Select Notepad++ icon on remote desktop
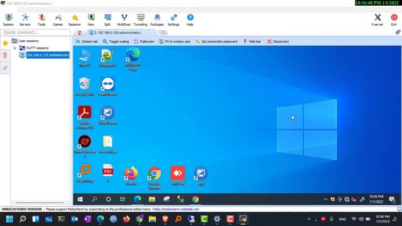Screen dimensions: 402x226 (x=107, y=58)
